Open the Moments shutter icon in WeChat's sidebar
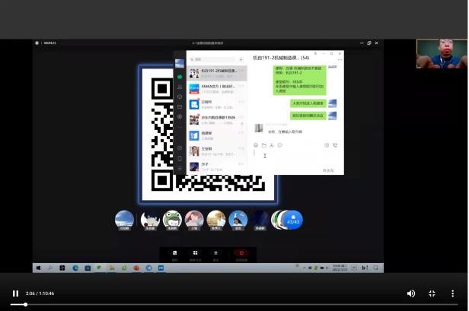This screenshot has height=311, width=469. (x=180, y=116)
